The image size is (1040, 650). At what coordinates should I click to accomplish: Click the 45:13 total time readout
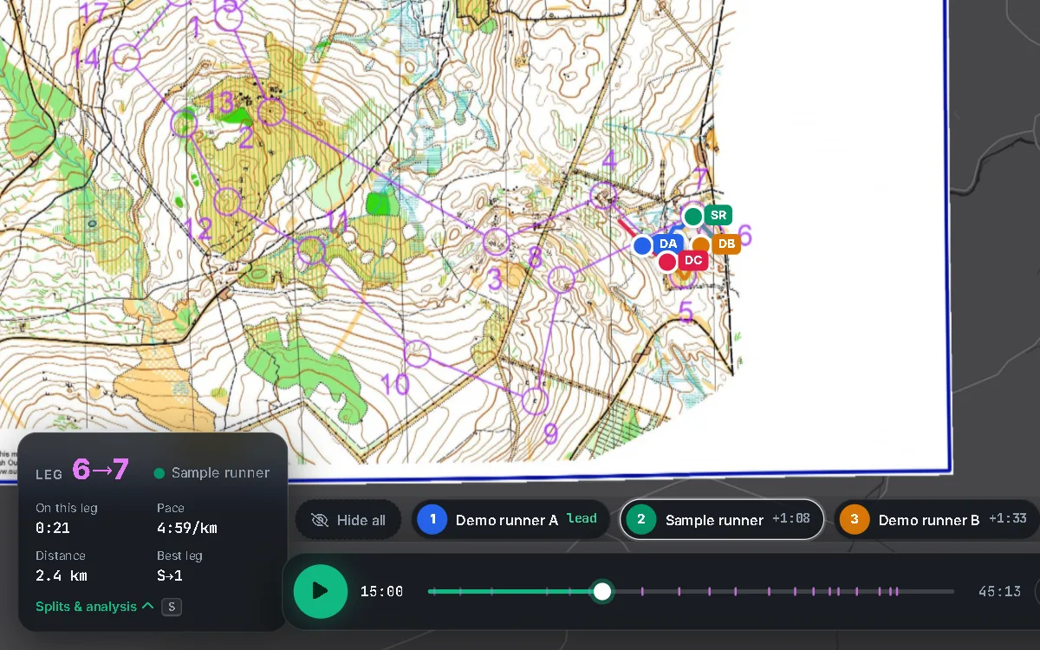pos(999,591)
